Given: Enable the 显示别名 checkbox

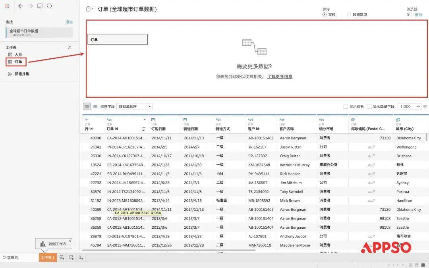Looking at the screenshot, I should (x=346, y=106).
